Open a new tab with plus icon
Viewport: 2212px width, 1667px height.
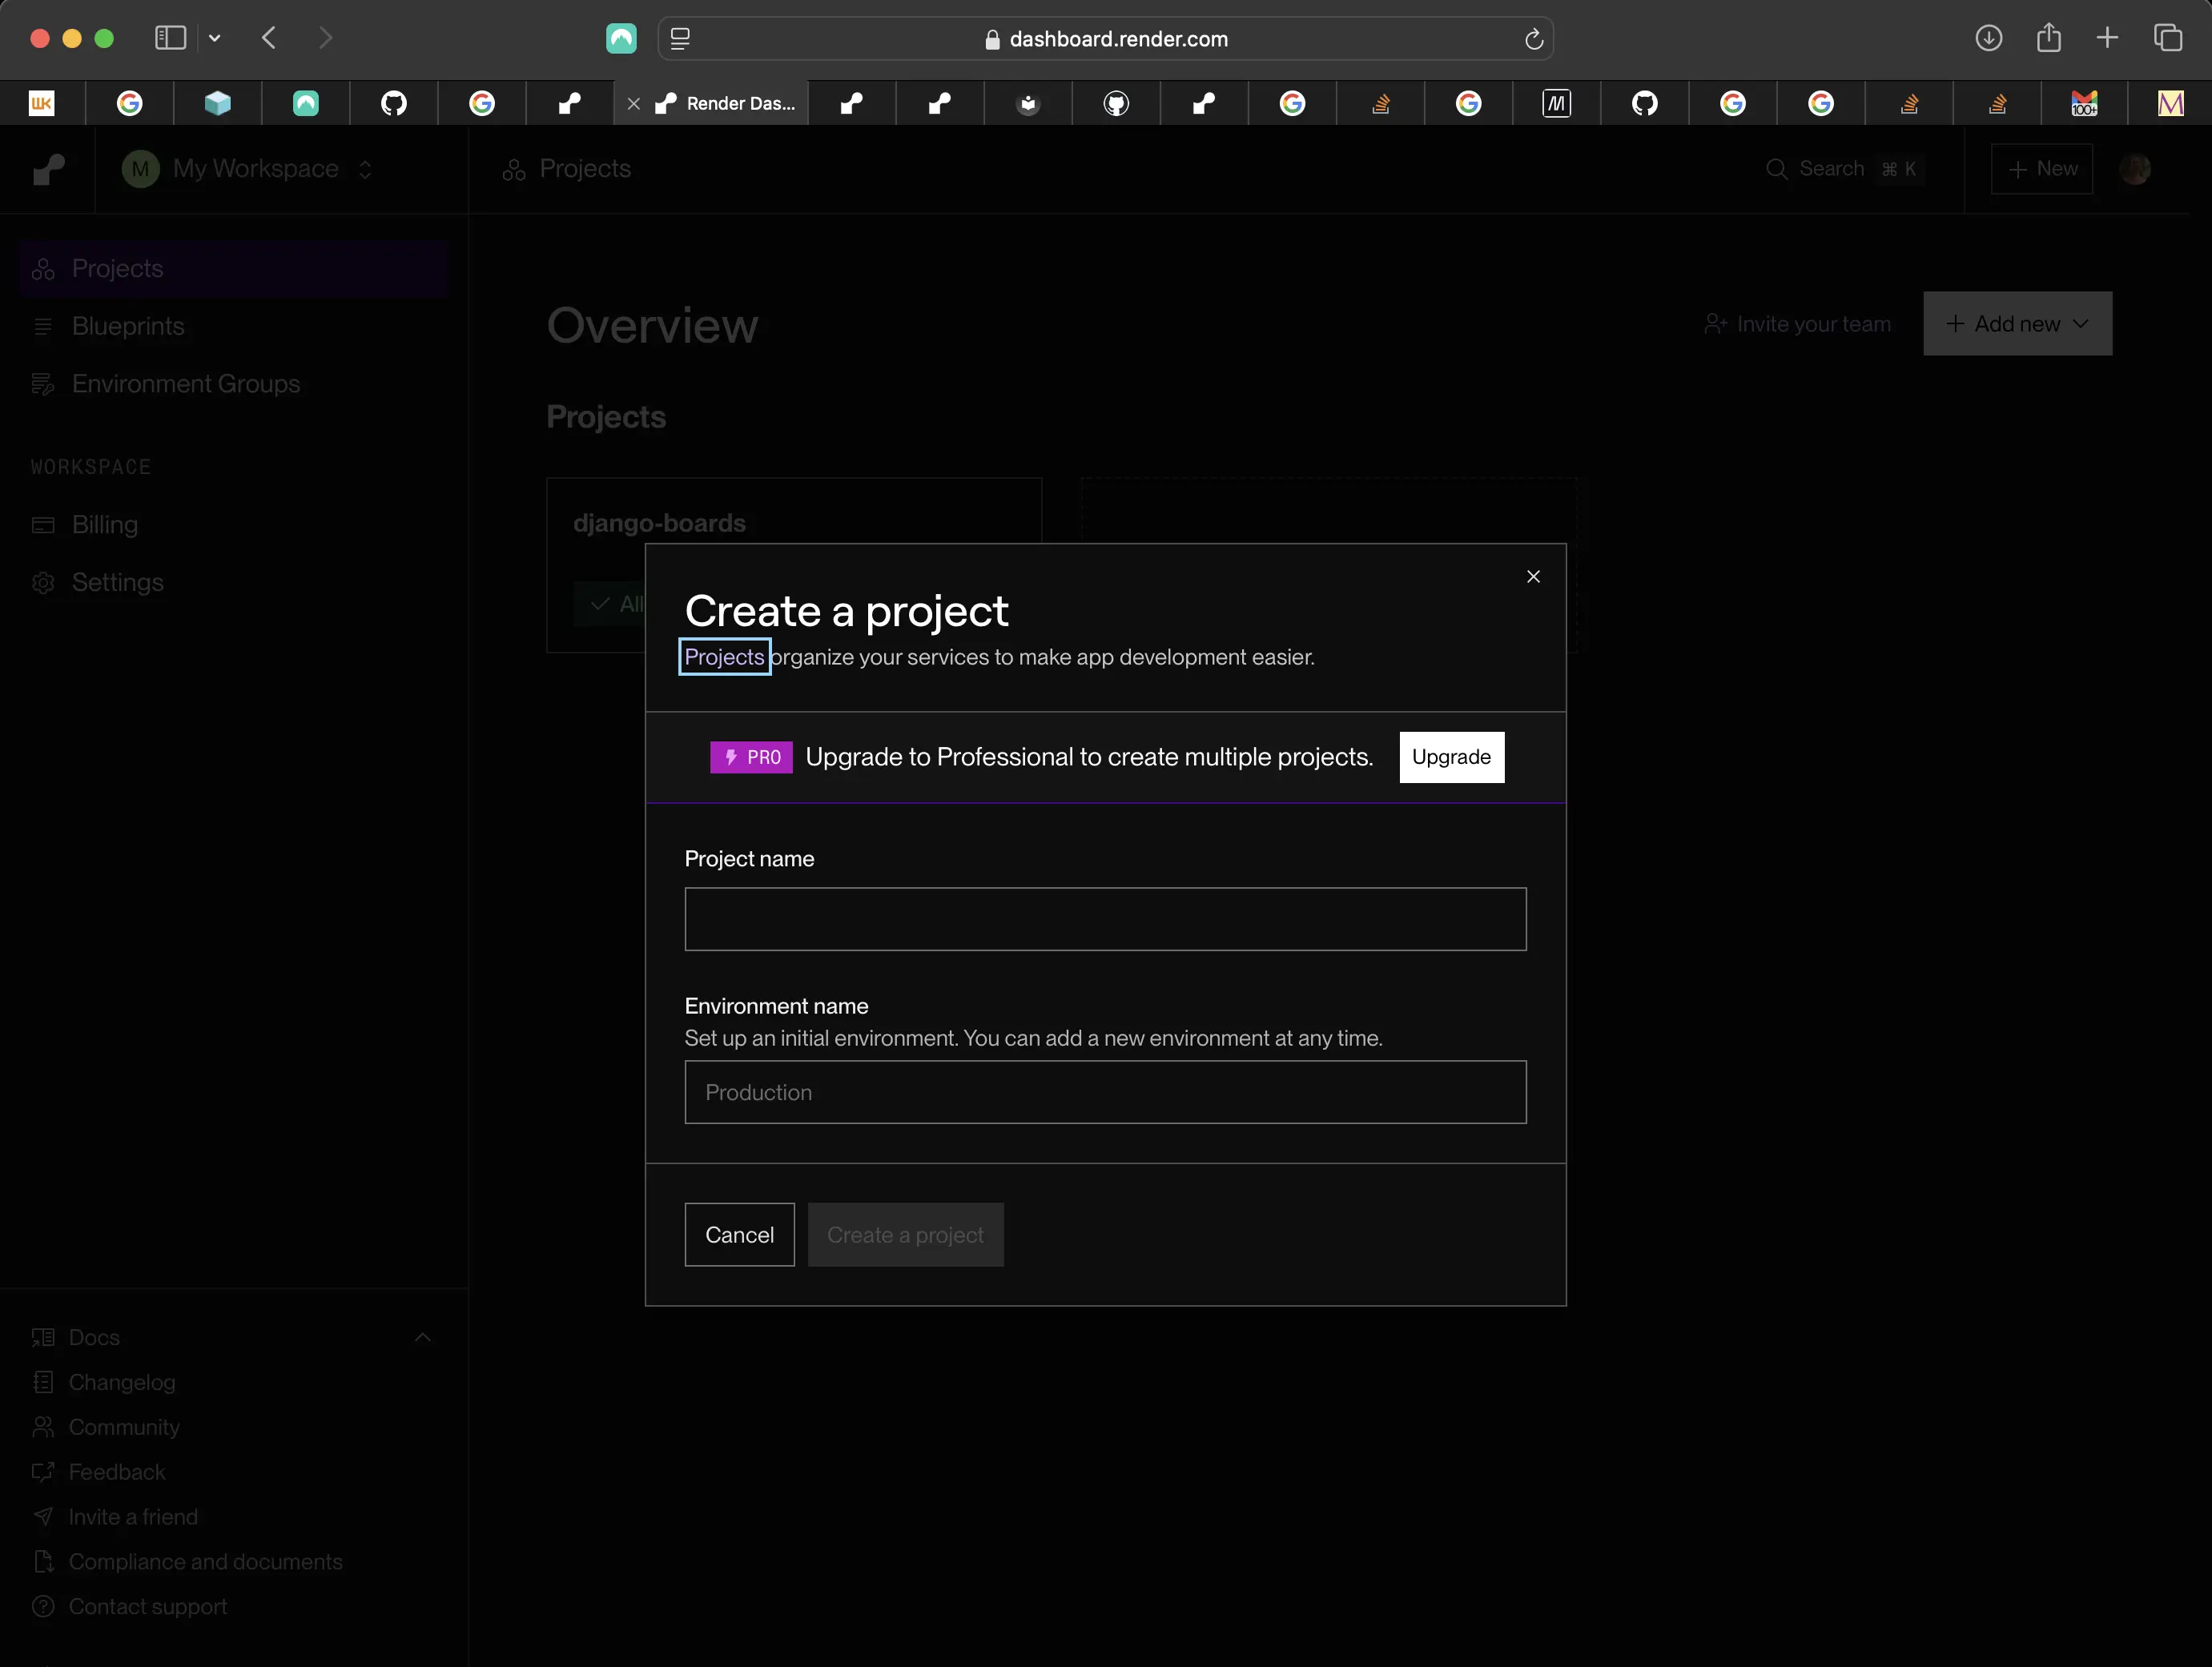(x=2107, y=38)
